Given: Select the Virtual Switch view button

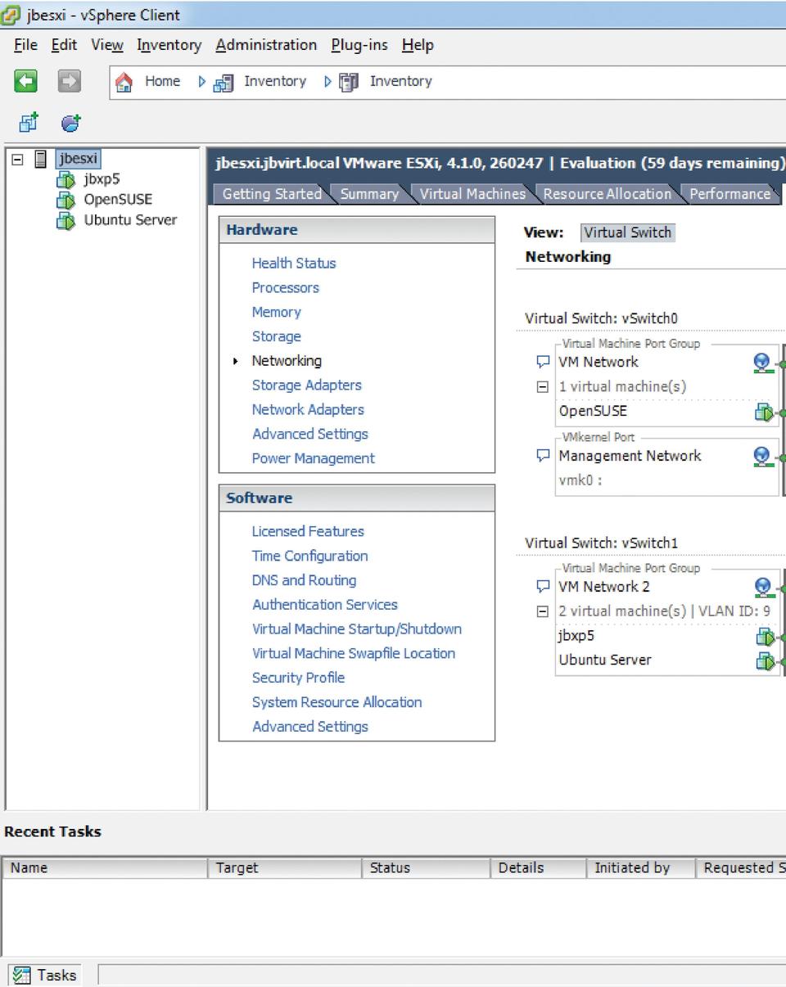Looking at the screenshot, I should (x=627, y=232).
